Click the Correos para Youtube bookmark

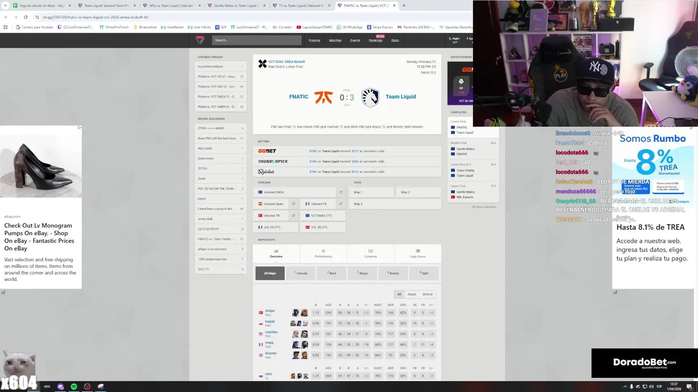34,27
